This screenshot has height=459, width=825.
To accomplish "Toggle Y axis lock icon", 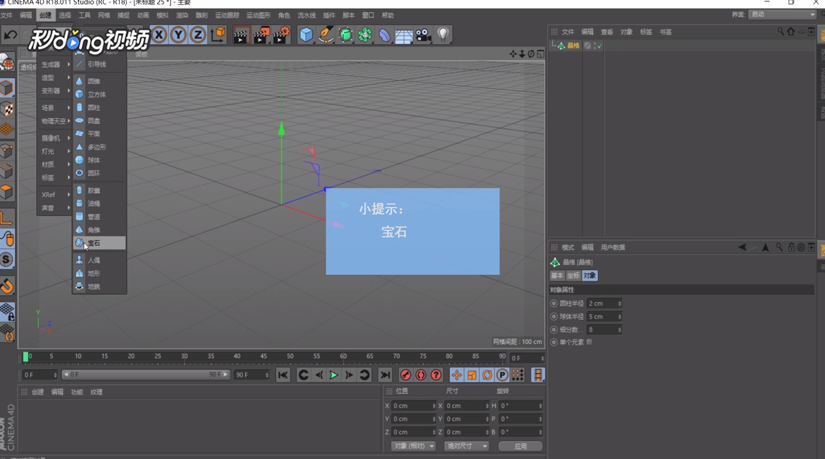I will coord(178,35).
